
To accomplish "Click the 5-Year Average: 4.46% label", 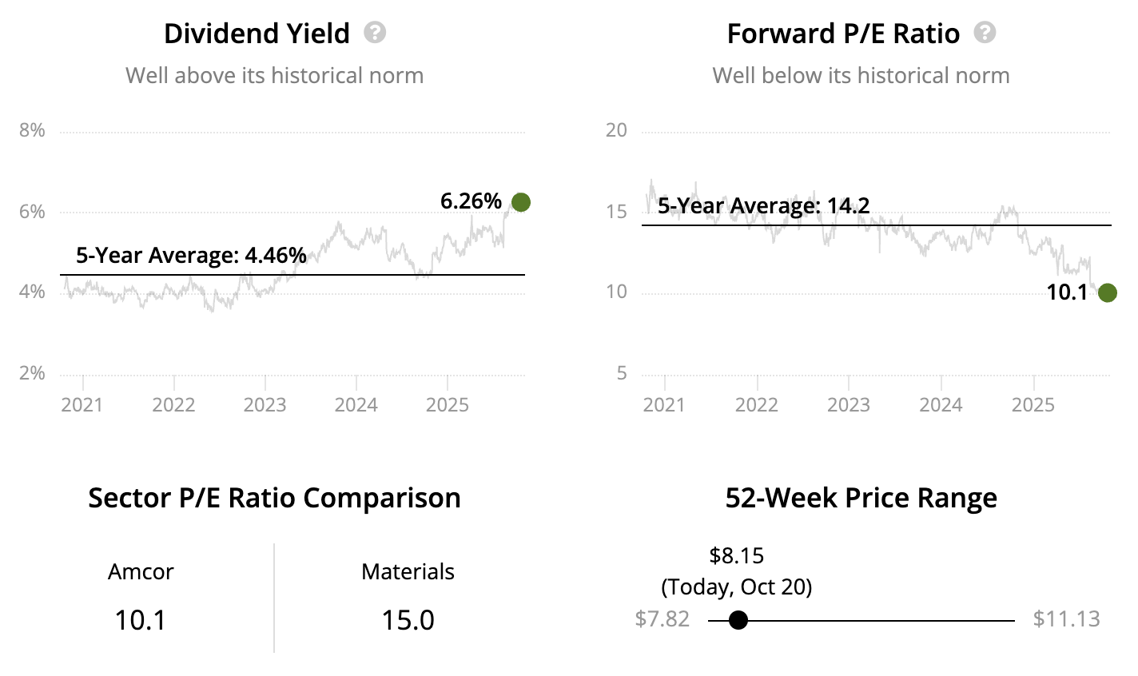I will [x=191, y=256].
